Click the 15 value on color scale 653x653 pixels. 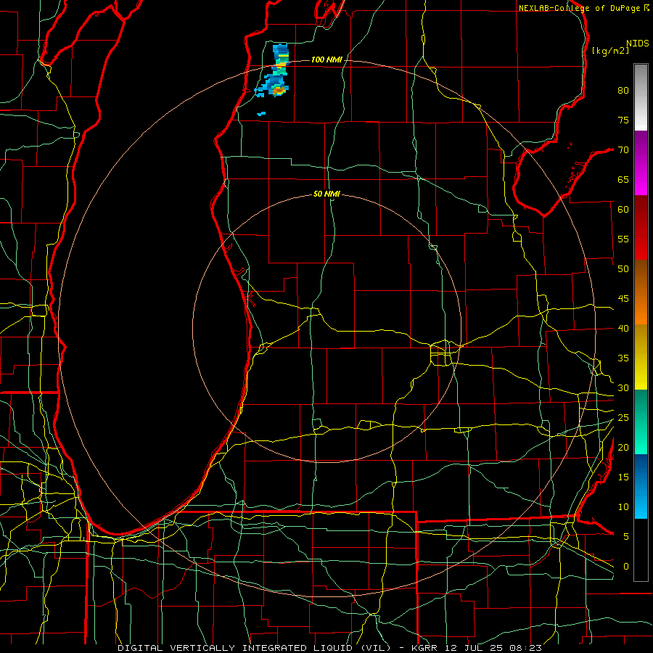point(623,477)
